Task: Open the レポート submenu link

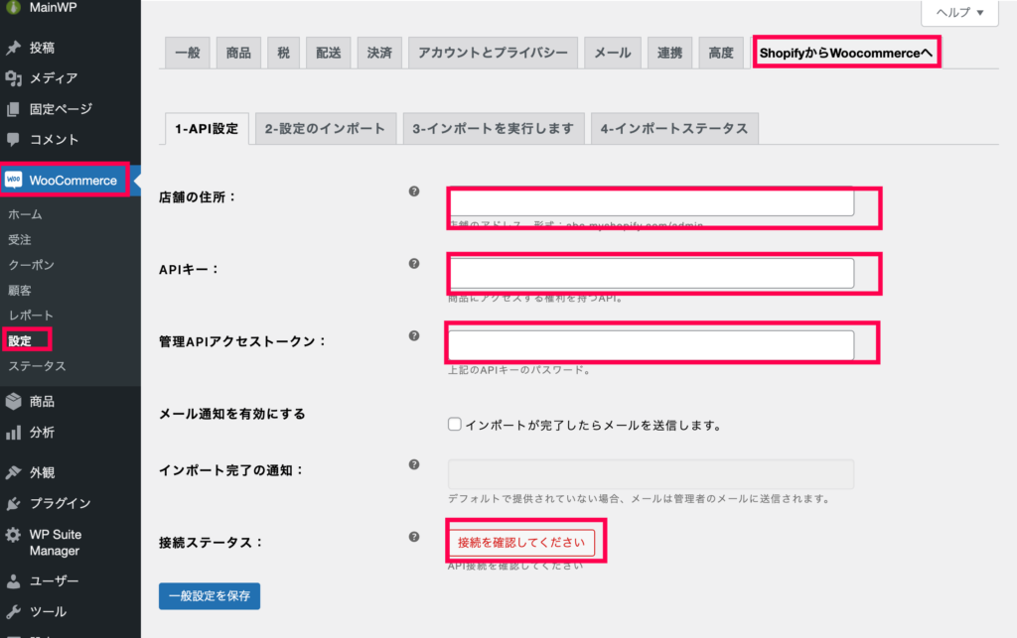Action: click(x=31, y=316)
